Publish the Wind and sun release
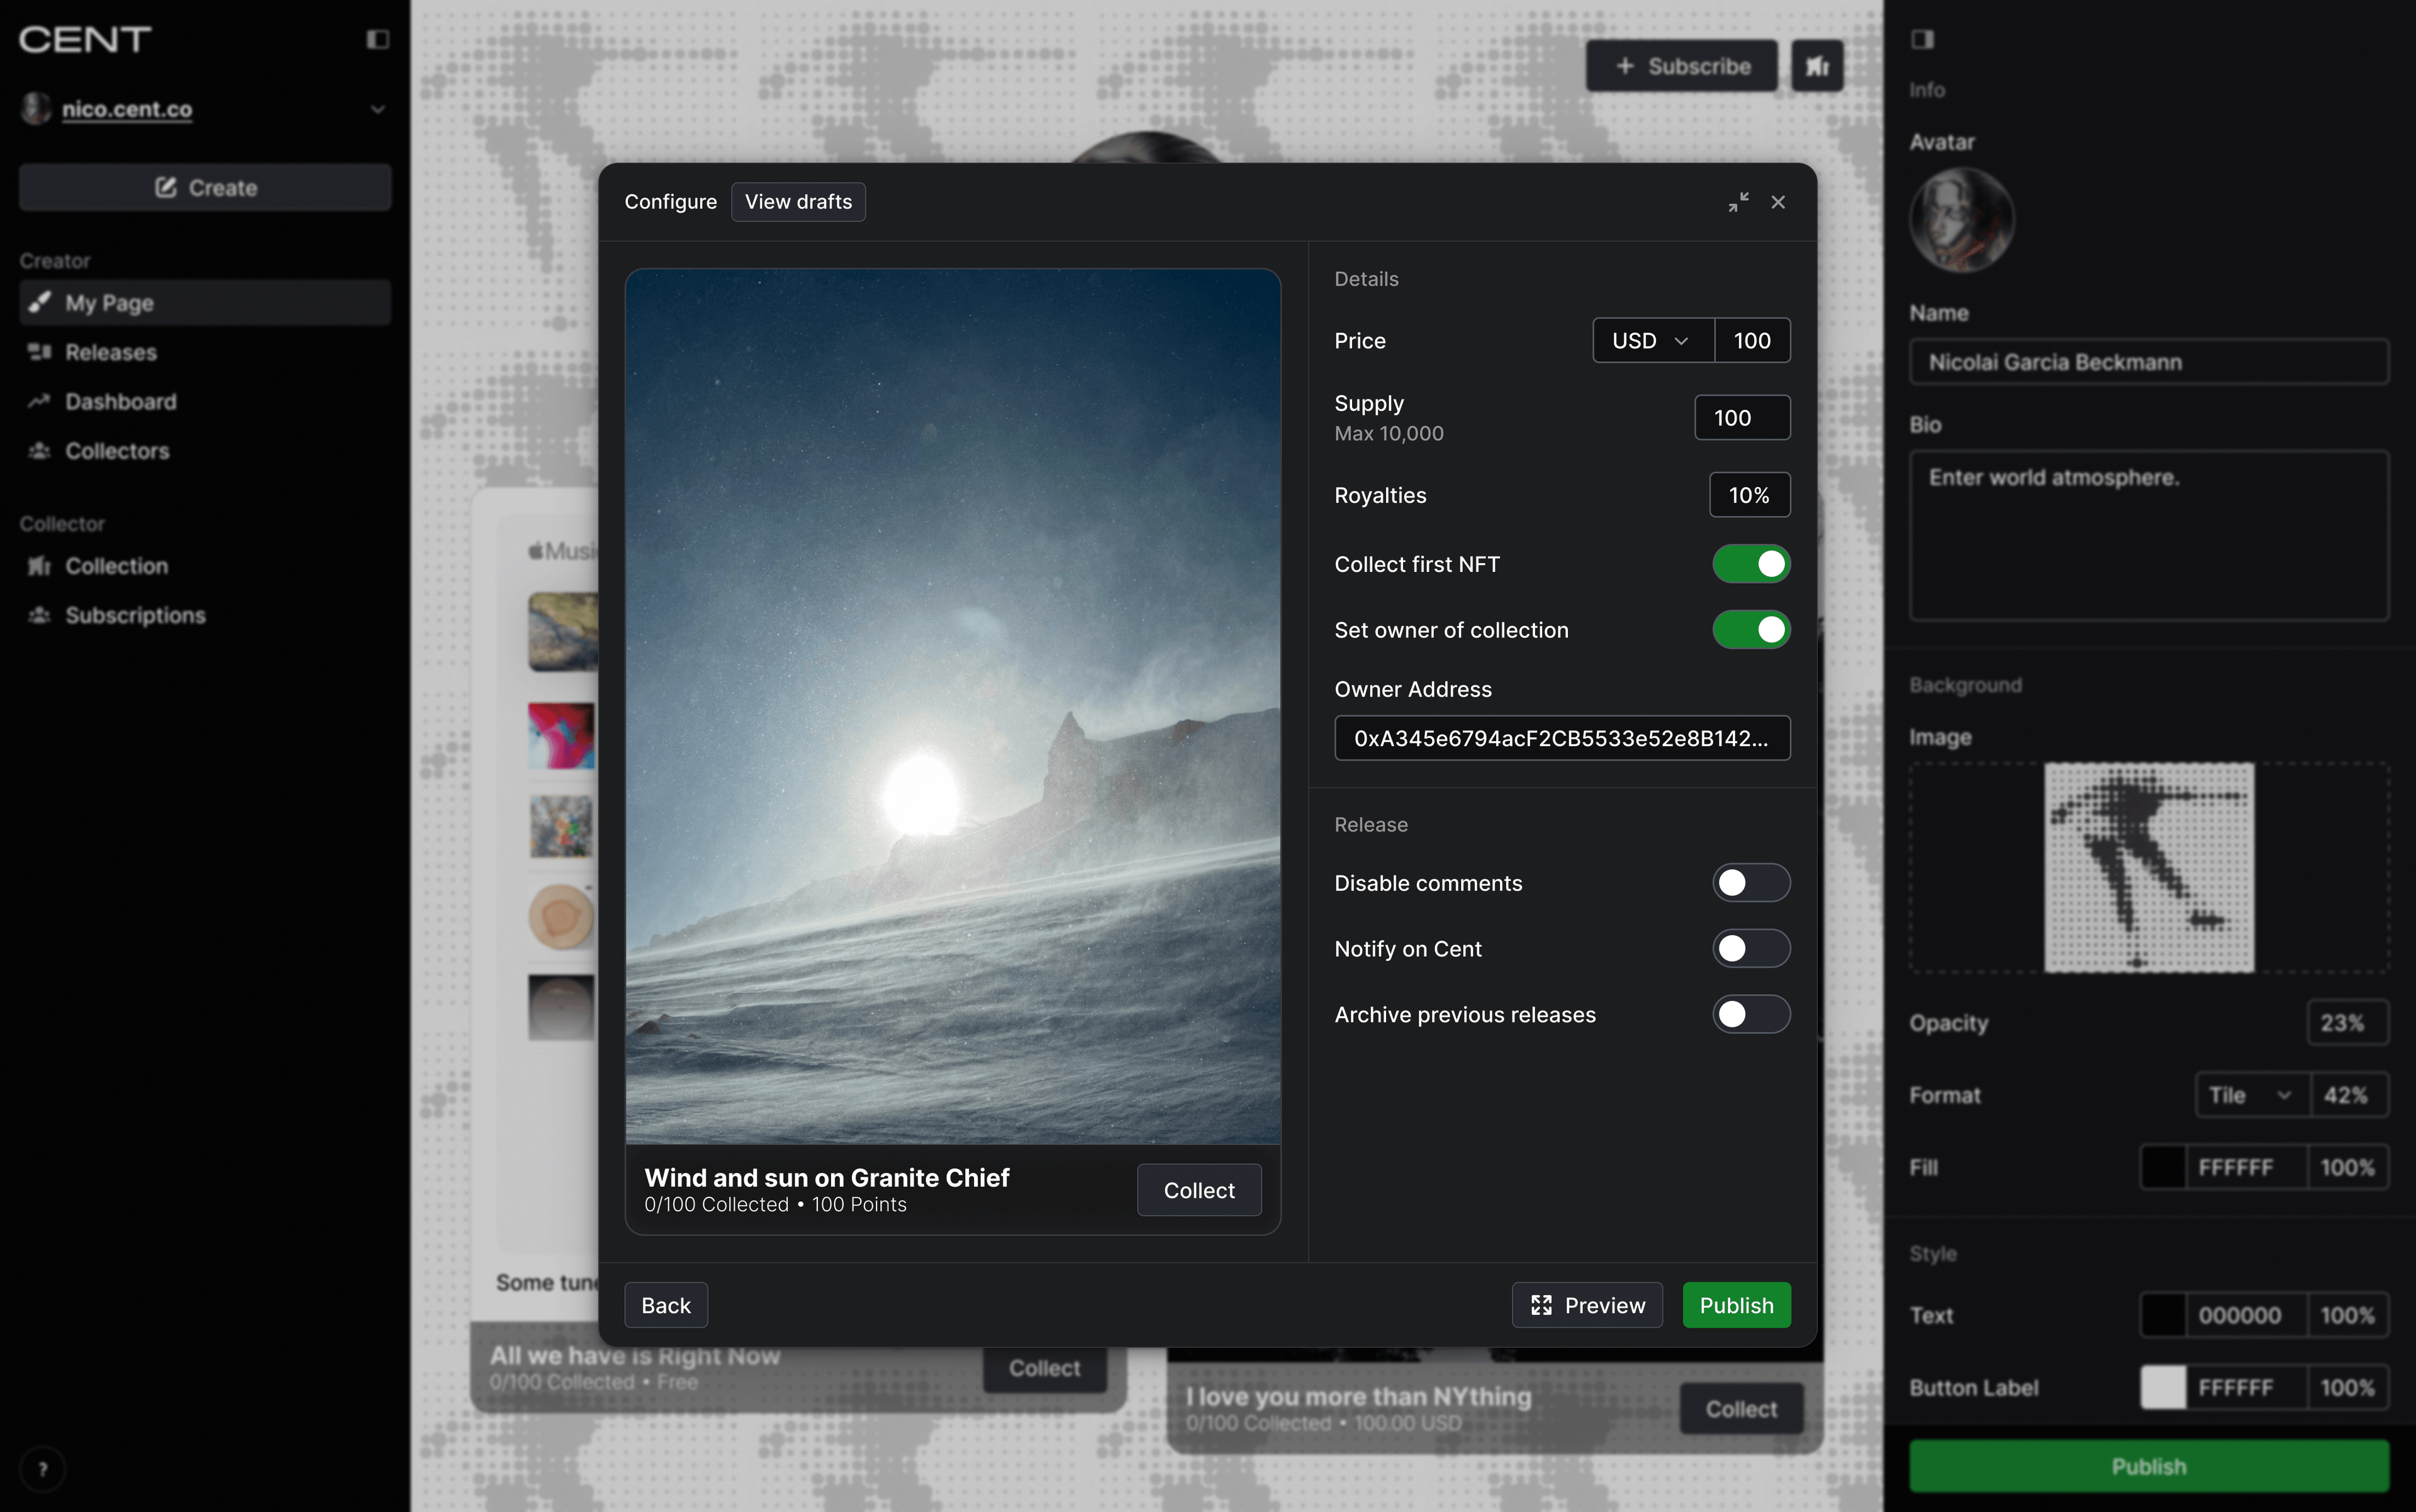2416x1512 pixels. (x=1736, y=1304)
